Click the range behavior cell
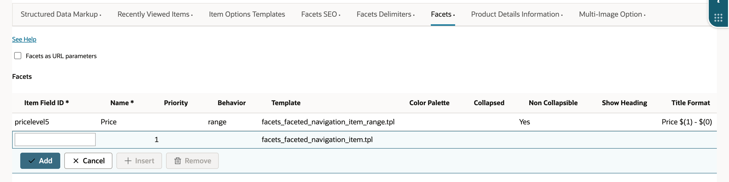 point(217,122)
